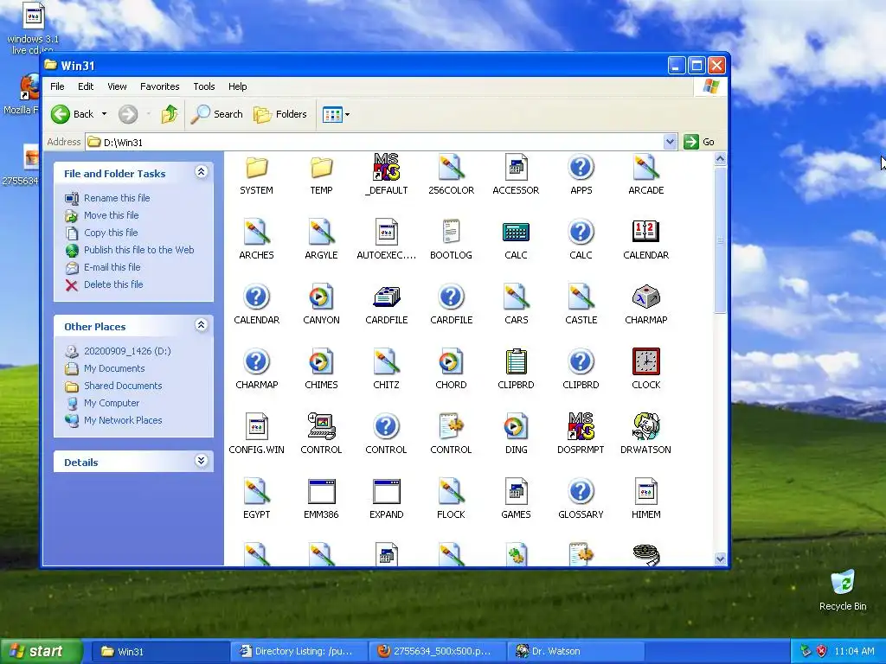
Task: Select the ARCADE bitmap file
Action: click(645, 167)
